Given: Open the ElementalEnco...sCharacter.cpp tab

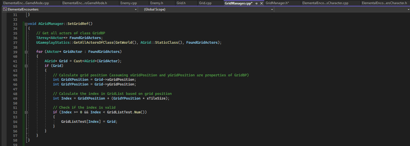Looking at the screenshot, I should click(325, 3).
